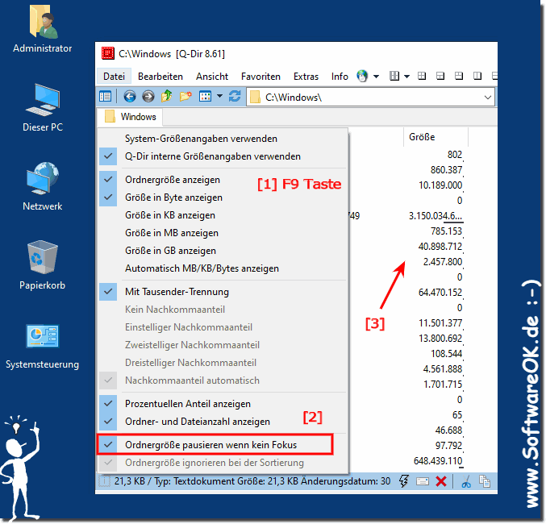Open the Systemsteuerung desktop icon
The height and width of the screenshot is (524, 546).
43,336
